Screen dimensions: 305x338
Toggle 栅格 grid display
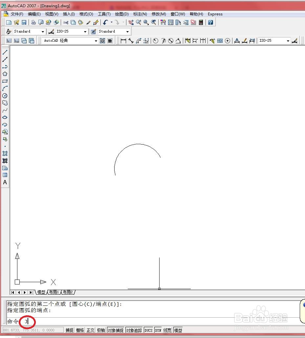(x=80, y=330)
